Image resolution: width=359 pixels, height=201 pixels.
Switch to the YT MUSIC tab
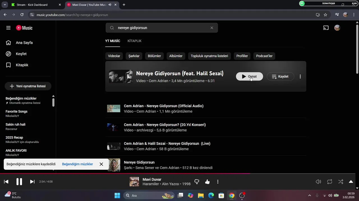112,41
